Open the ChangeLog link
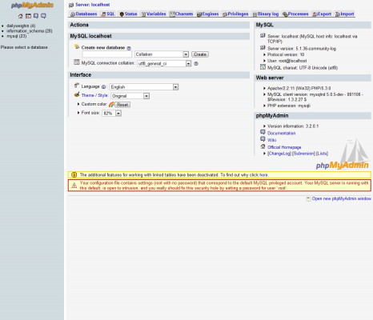 pos(279,154)
